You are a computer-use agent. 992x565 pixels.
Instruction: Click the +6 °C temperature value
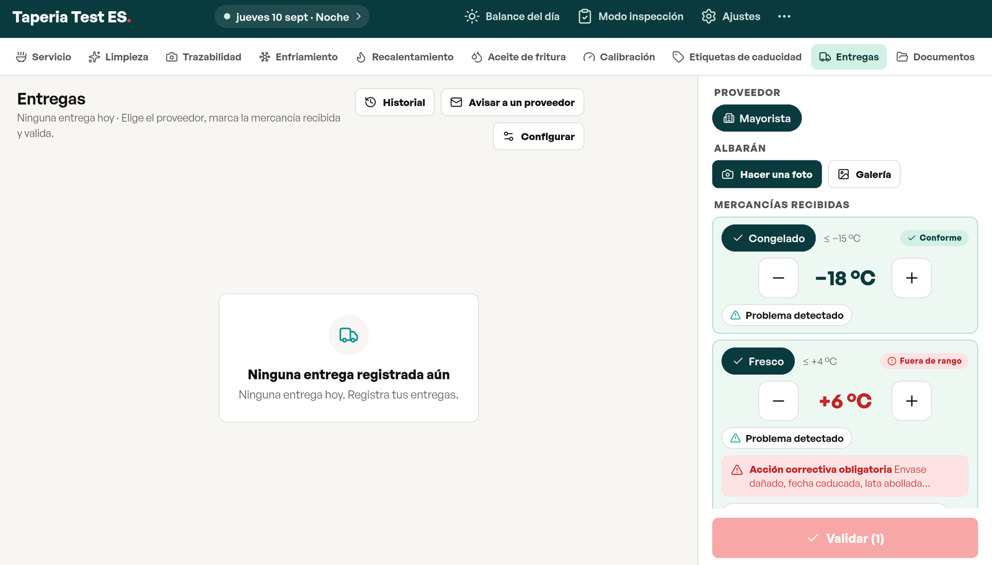(x=845, y=401)
